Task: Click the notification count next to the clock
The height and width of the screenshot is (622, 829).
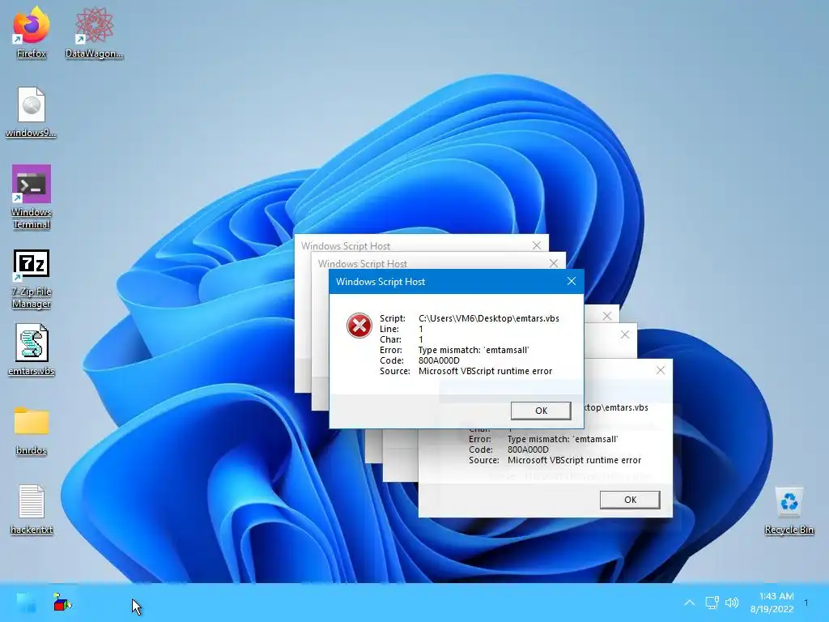Action: [x=806, y=603]
